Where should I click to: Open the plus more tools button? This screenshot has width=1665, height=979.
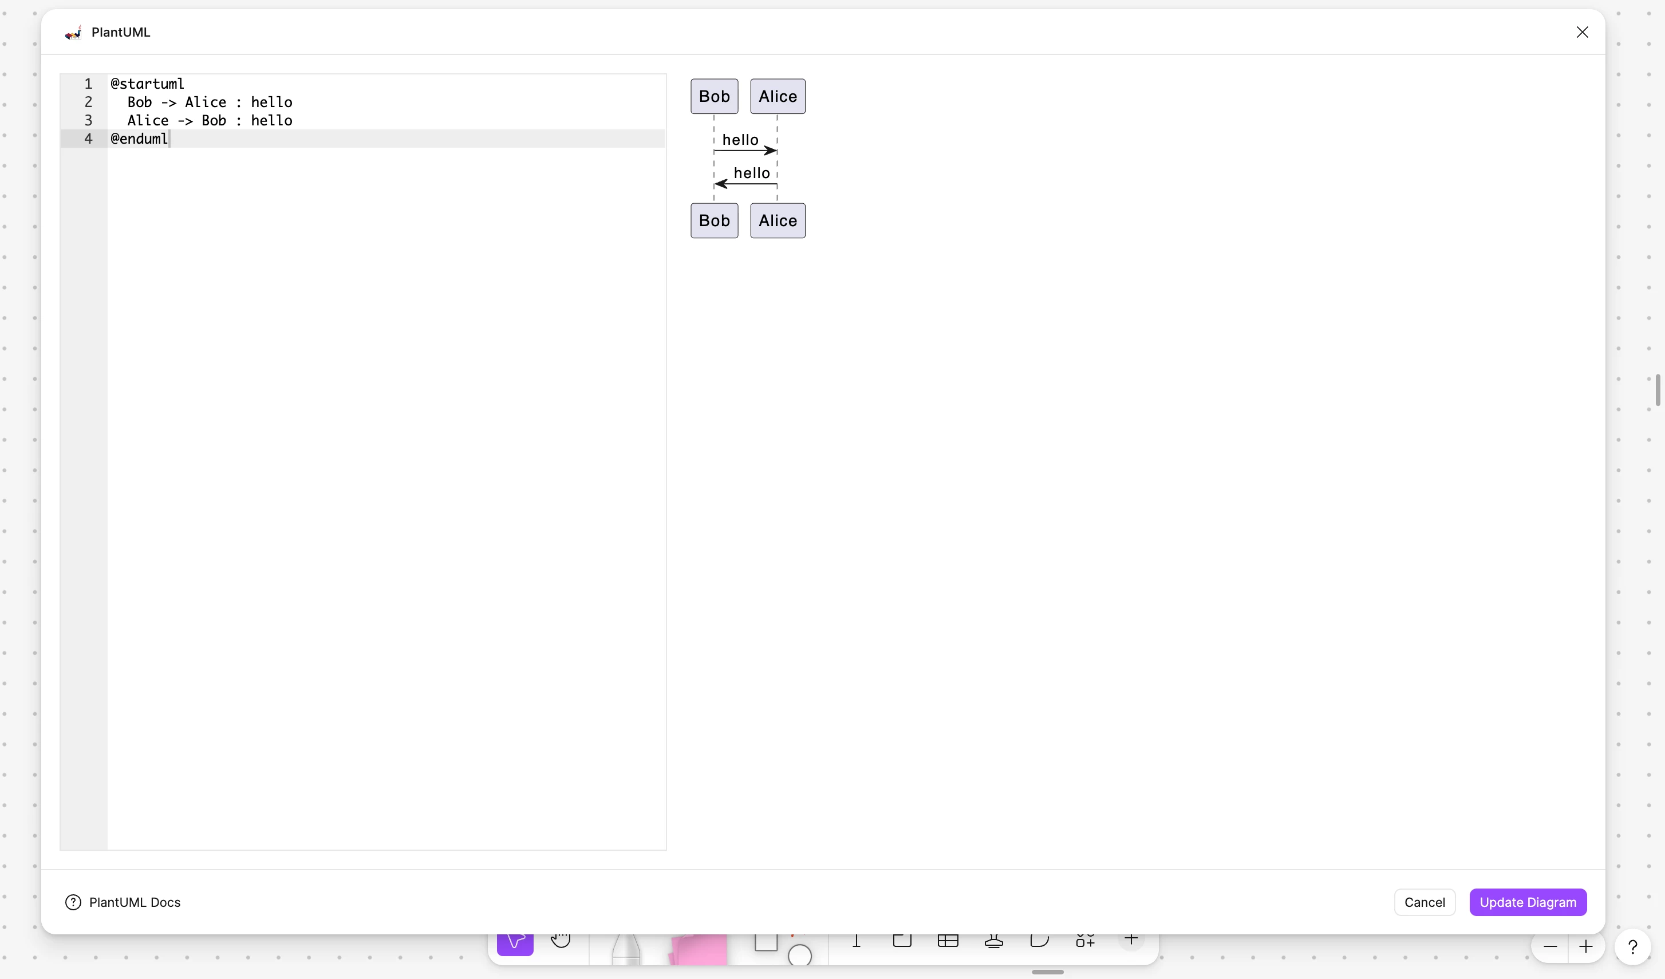pyautogui.click(x=1131, y=939)
